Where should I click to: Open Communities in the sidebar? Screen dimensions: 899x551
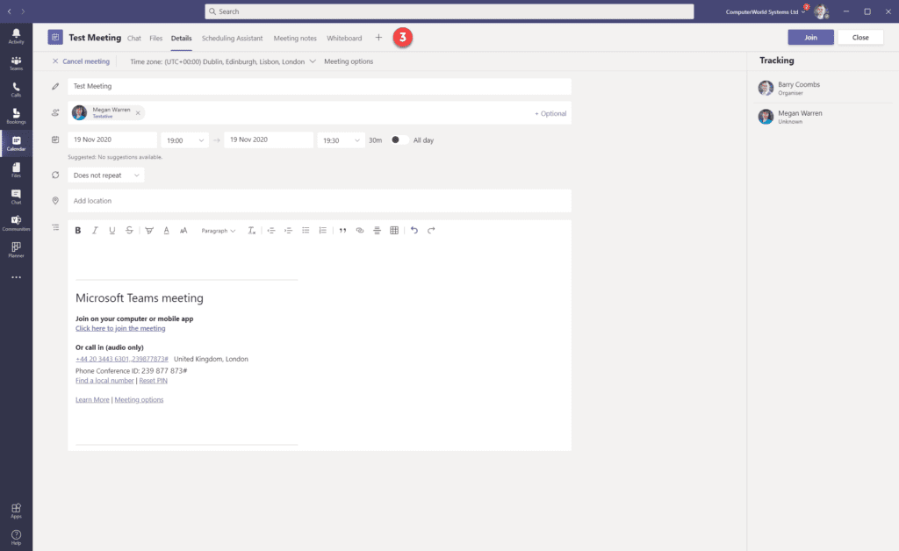16,224
